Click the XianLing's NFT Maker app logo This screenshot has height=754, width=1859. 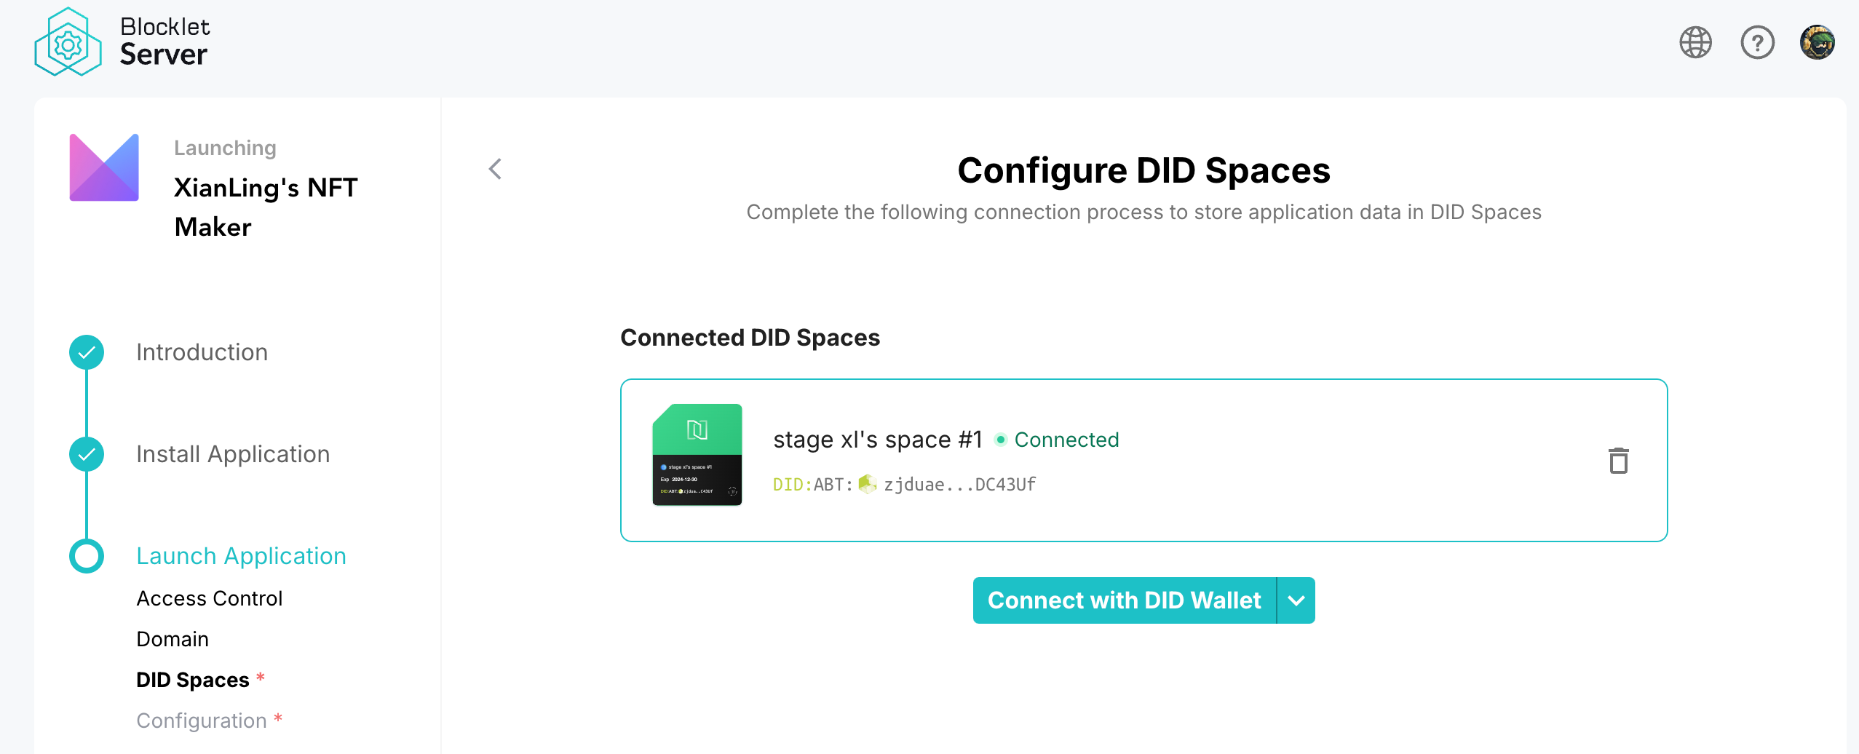104,167
